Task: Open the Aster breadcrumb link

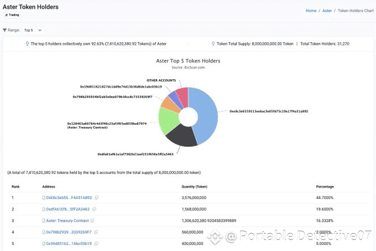Action: click(x=327, y=11)
